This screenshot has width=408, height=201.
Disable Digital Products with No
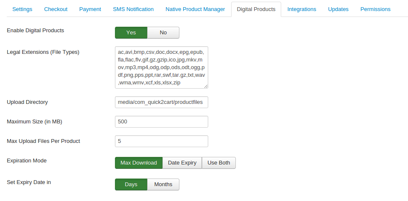click(x=163, y=33)
